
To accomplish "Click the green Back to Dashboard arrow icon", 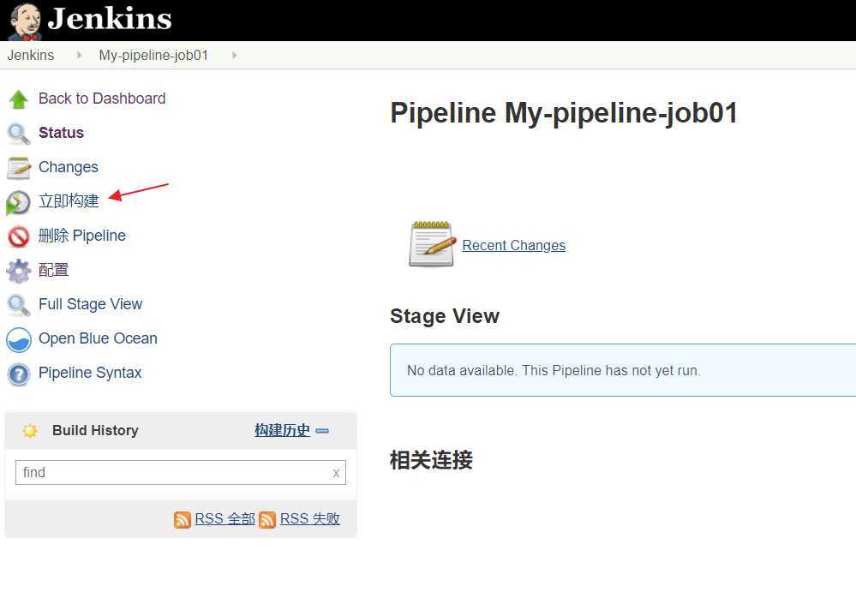I will coord(19,99).
